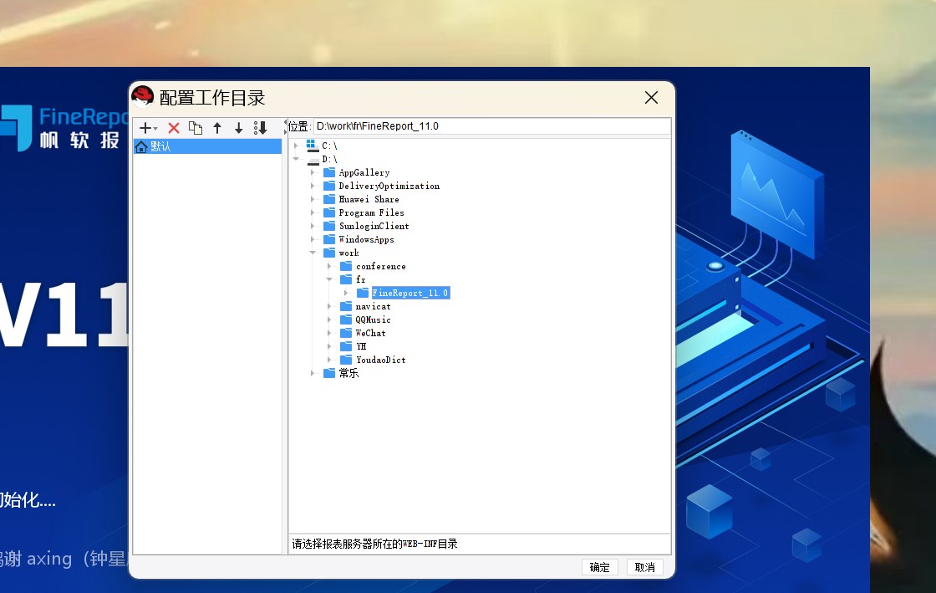Image resolution: width=936 pixels, height=593 pixels.
Task: Click the 位置 path input field
Action: (x=492, y=126)
